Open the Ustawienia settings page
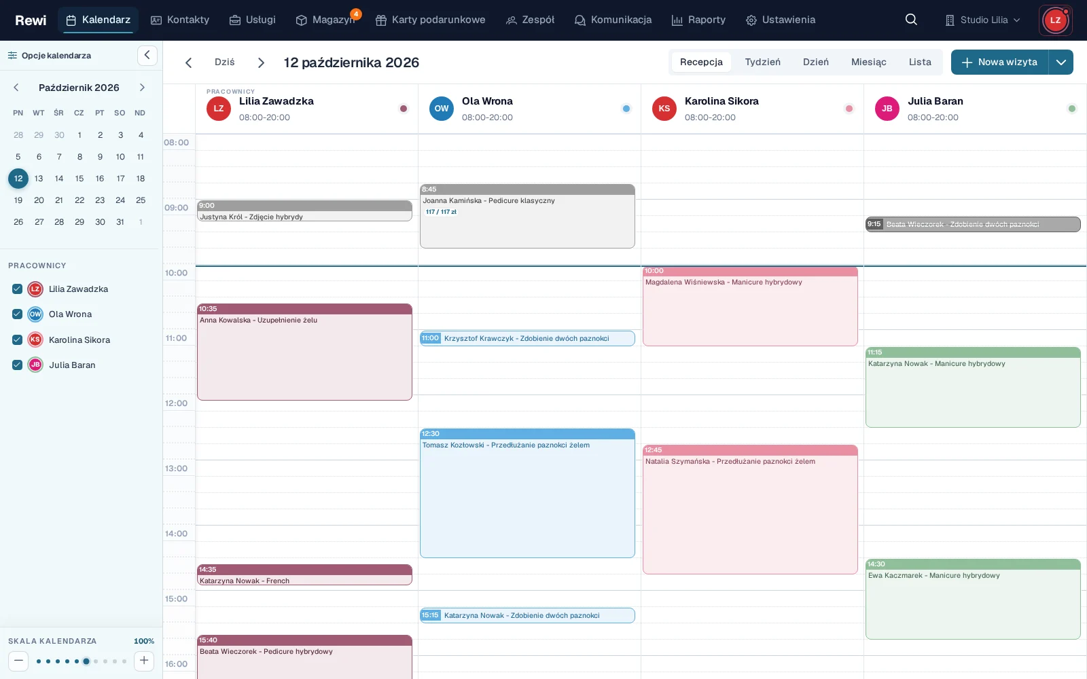The width and height of the screenshot is (1087, 679). [781, 20]
